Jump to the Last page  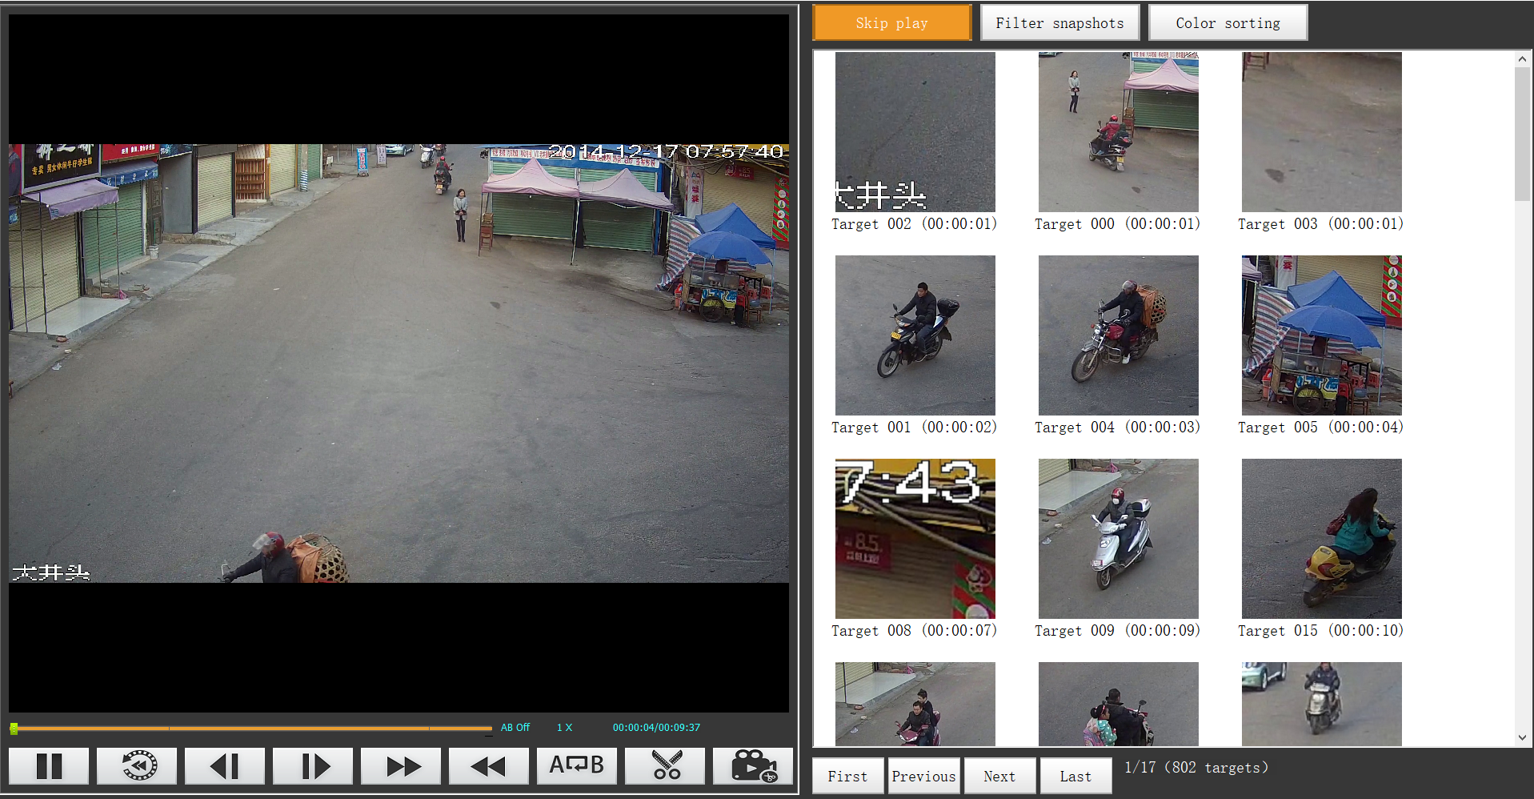click(x=1075, y=776)
